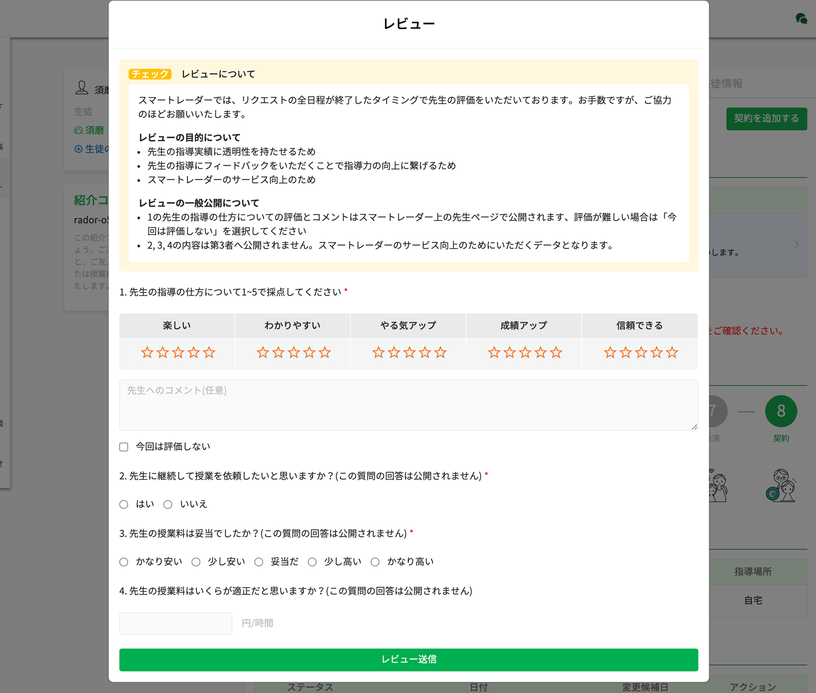This screenshot has height=693, width=816.
Task: Select はい for continuing lessons
Action: pyautogui.click(x=124, y=505)
